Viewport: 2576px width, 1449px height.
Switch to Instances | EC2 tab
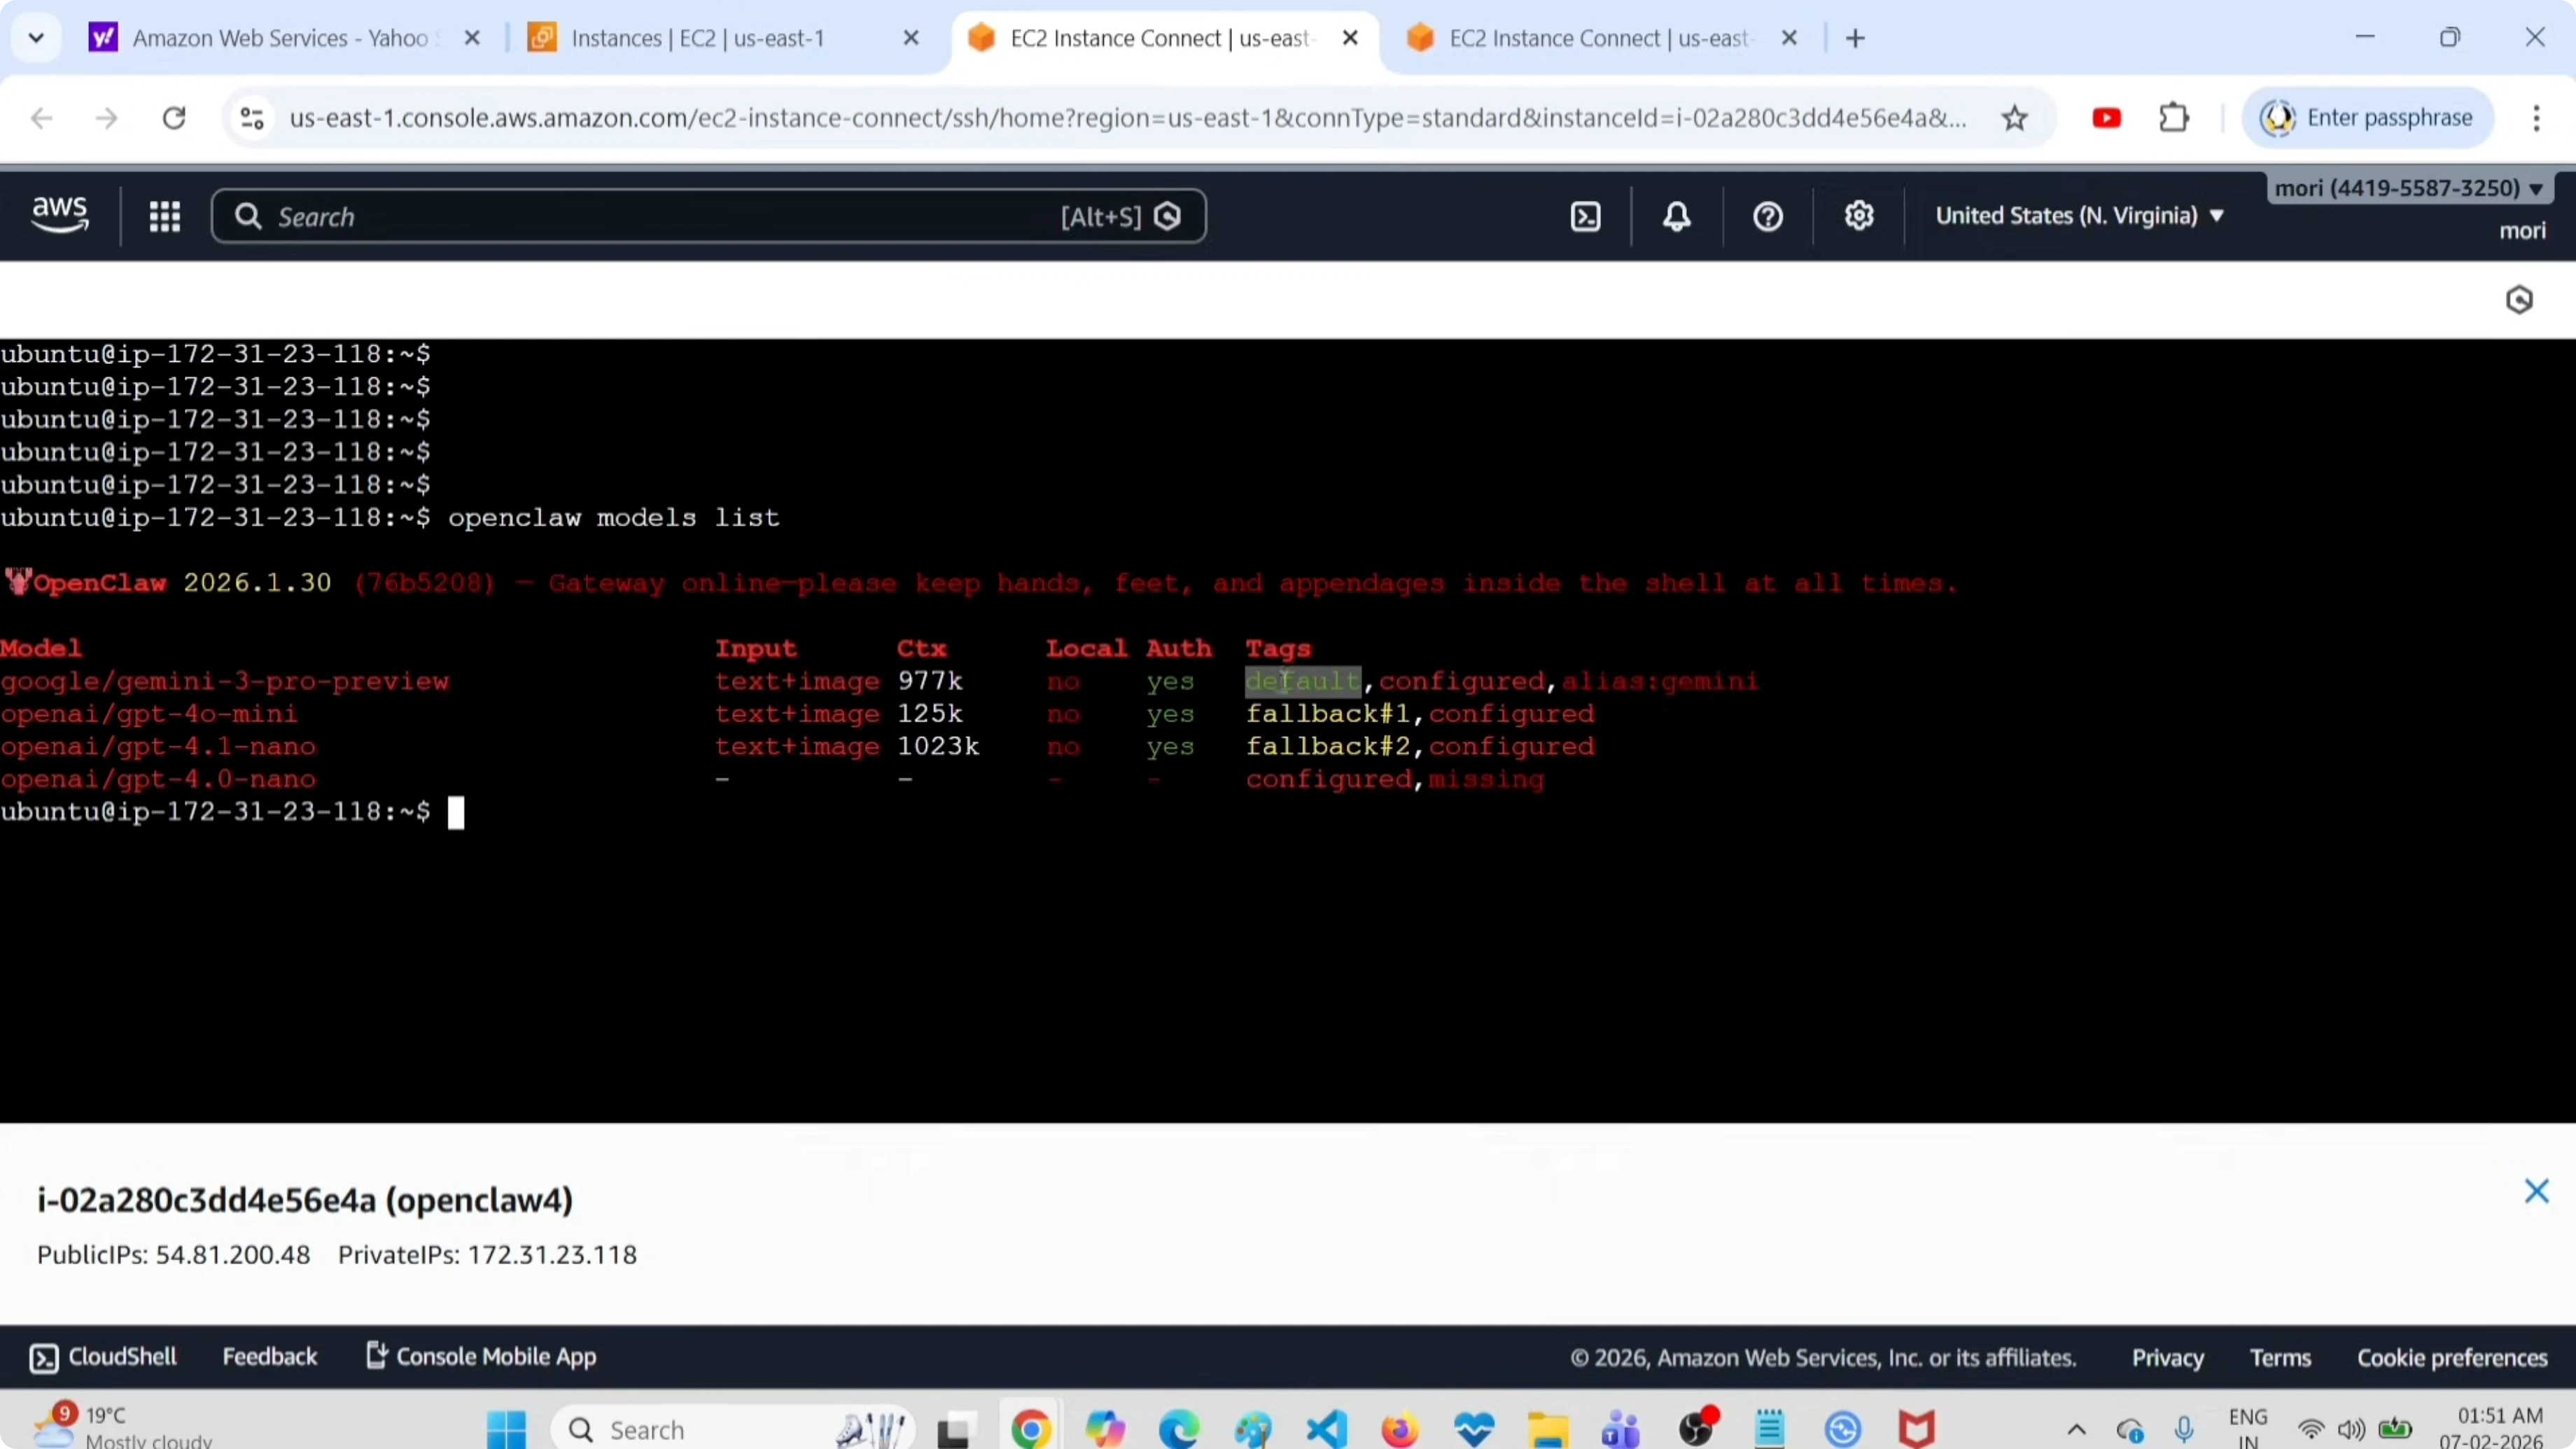pos(697,38)
